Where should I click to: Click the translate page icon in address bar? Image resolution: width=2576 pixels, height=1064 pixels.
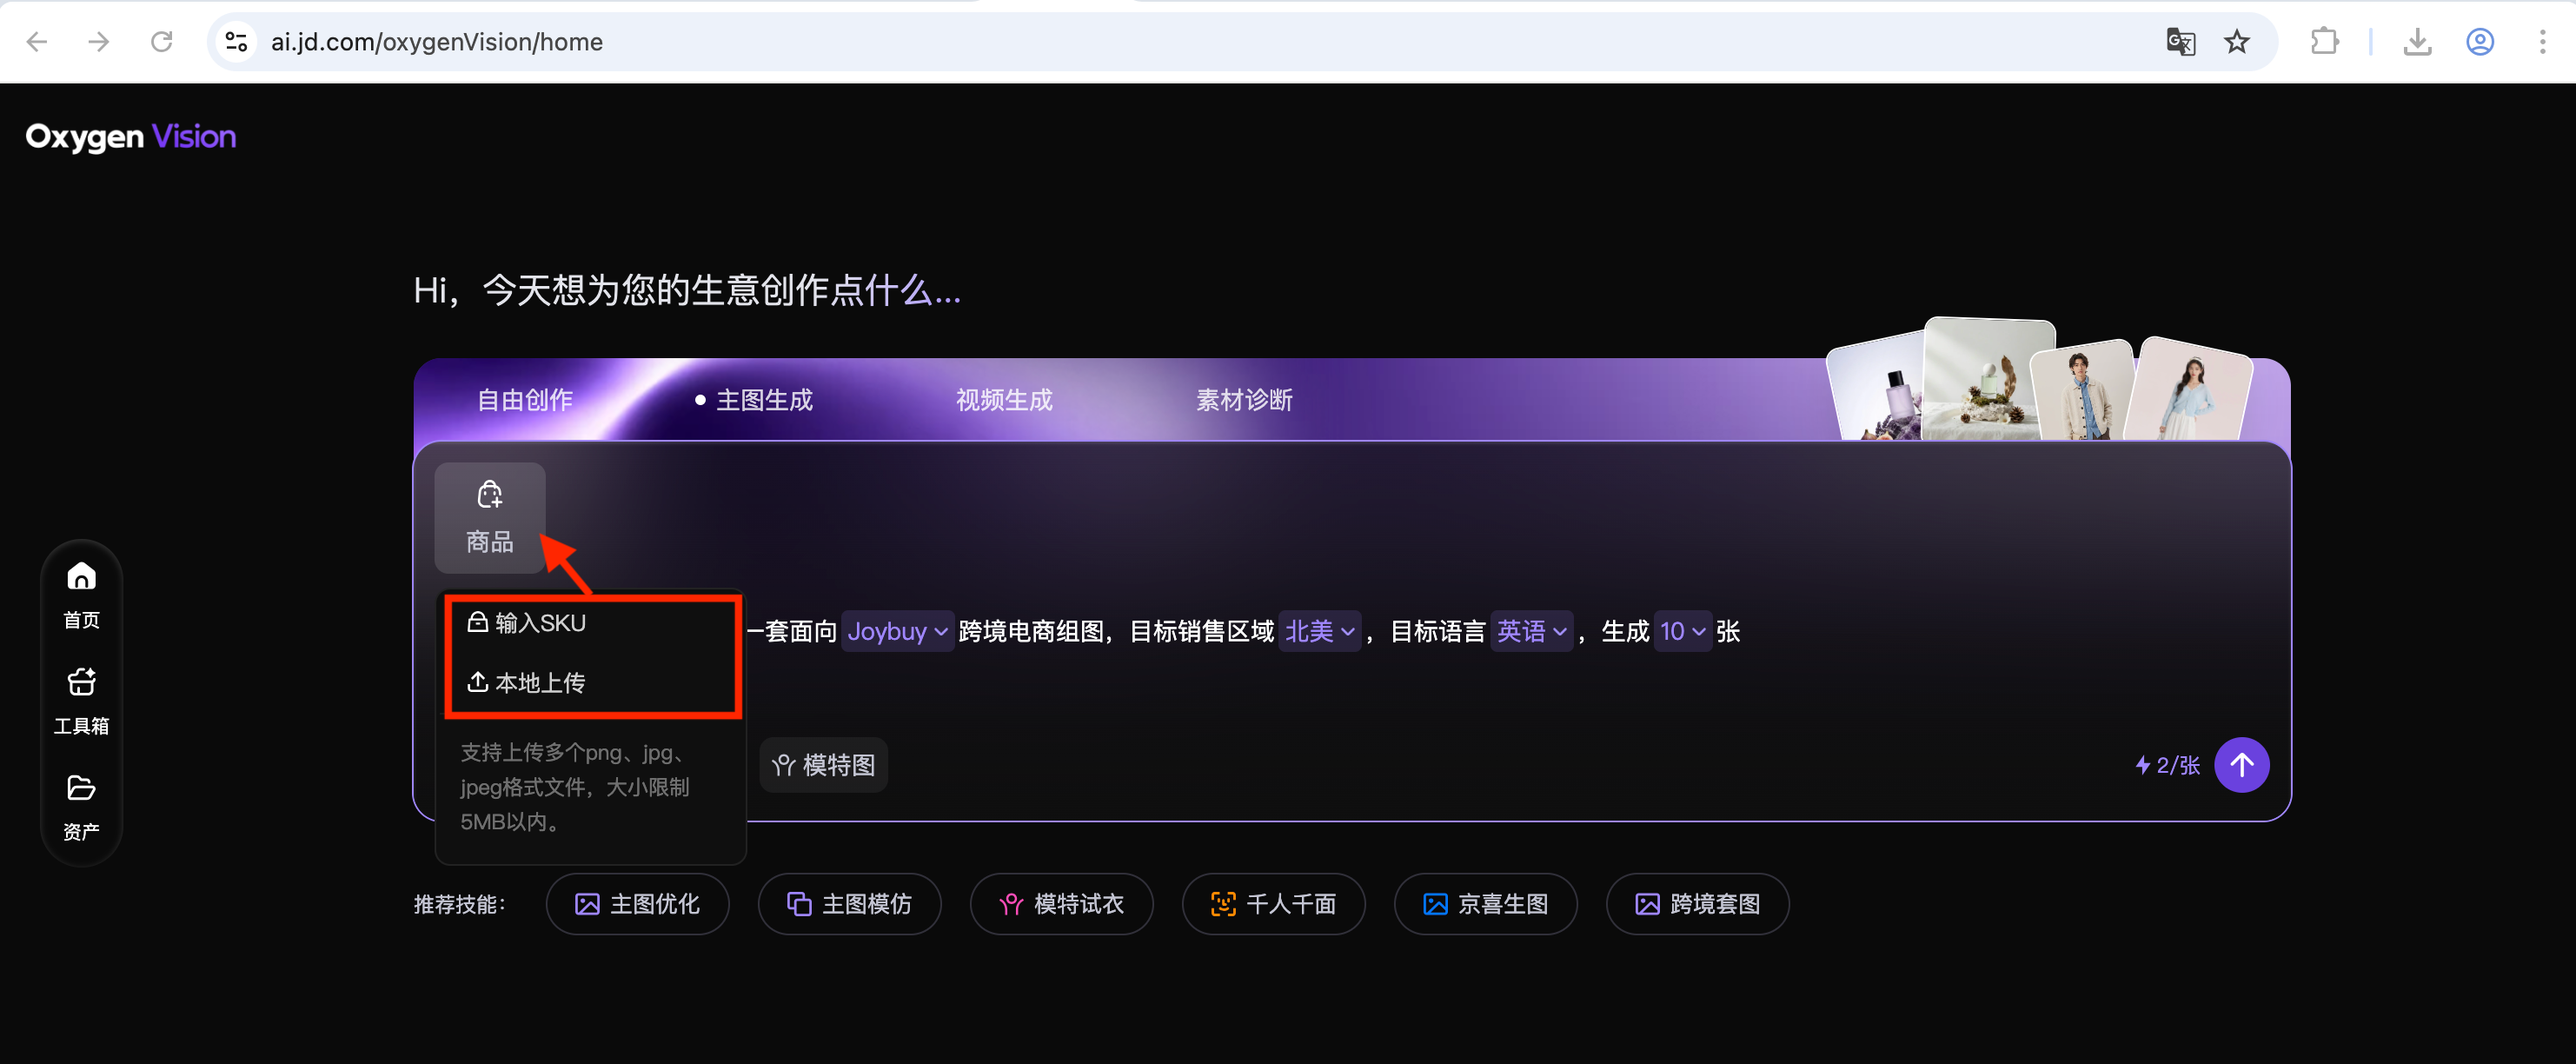pos(2180,42)
